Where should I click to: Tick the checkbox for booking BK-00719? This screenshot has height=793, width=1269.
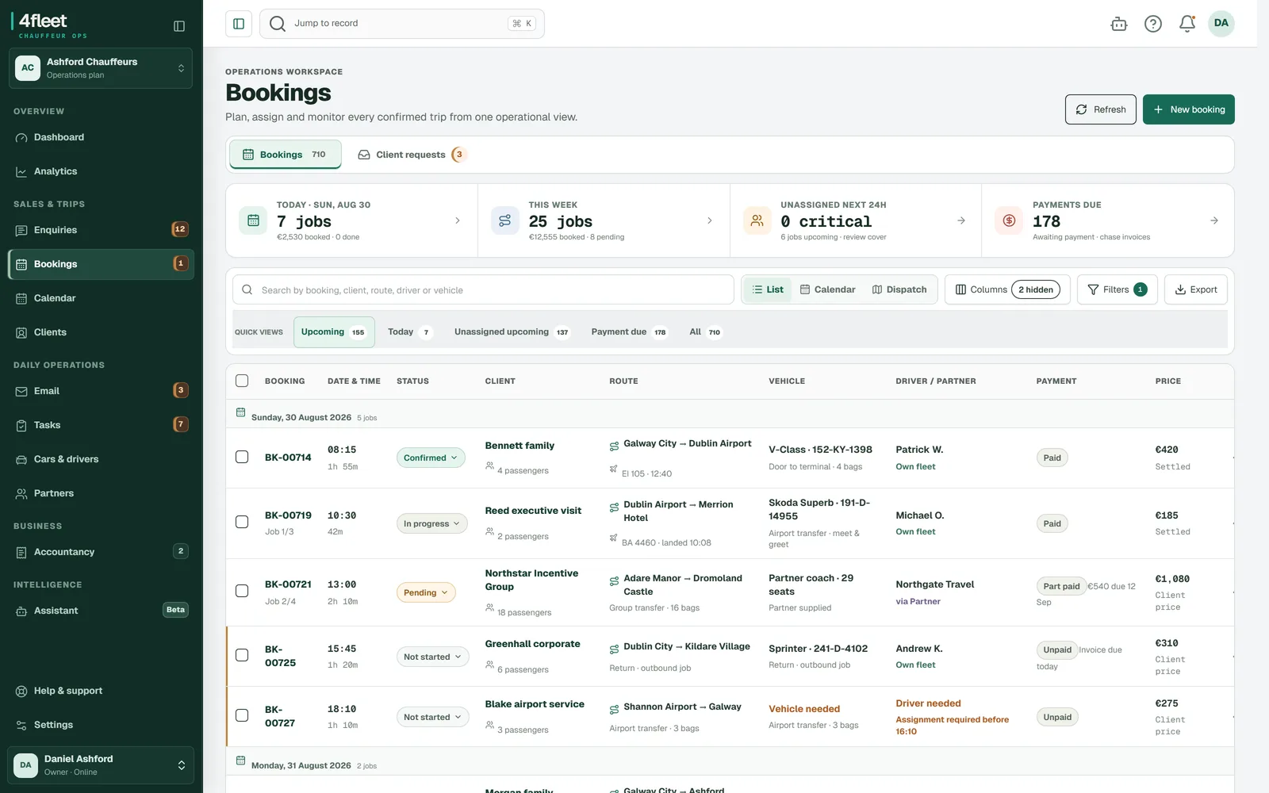tap(242, 522)
